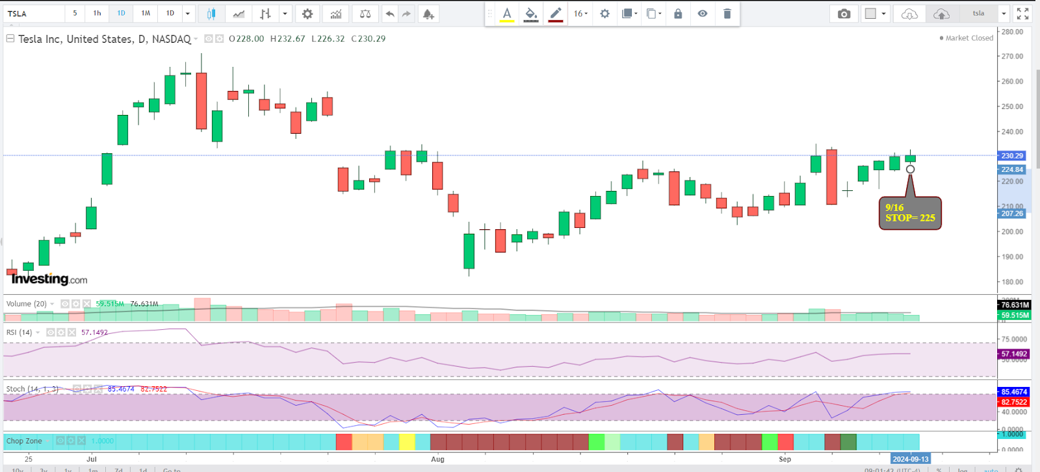Toggle the eye icon in the drawing toolbar

pos(703,14)
